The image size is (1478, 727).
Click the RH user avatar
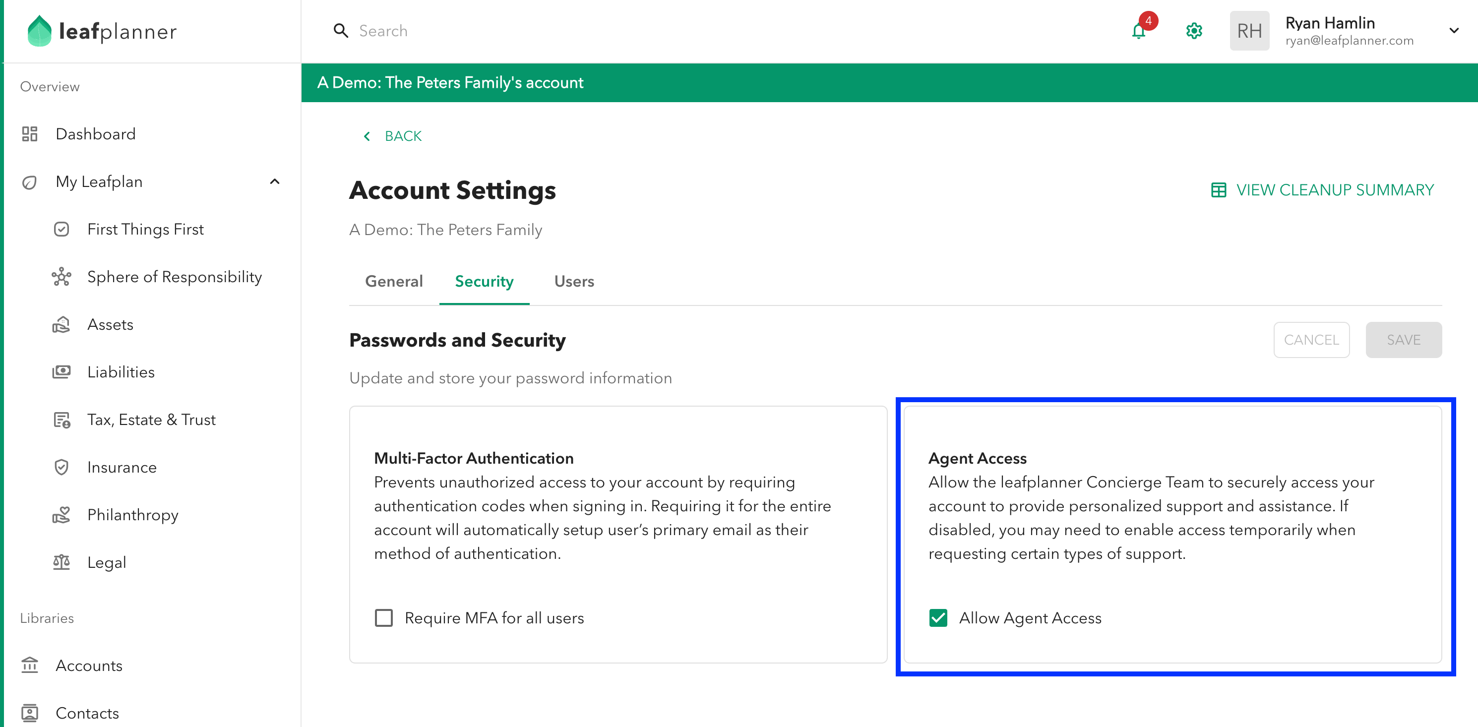1249,31
